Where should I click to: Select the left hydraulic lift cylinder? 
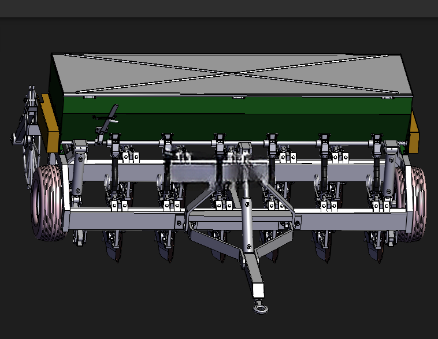pos(79,171)
